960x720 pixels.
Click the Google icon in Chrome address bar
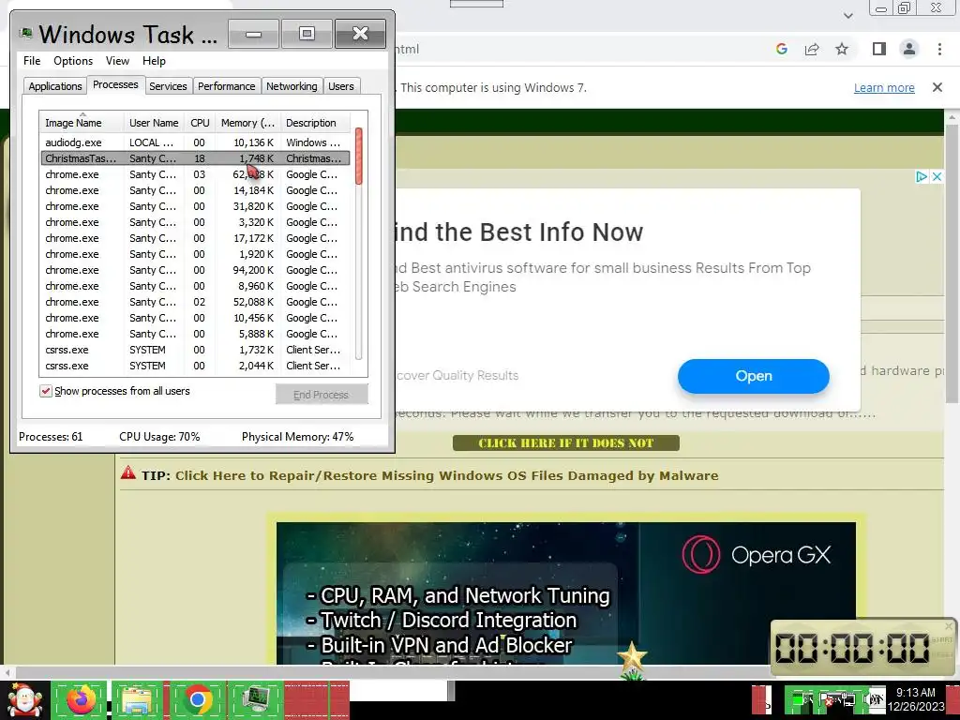[781, 49]
